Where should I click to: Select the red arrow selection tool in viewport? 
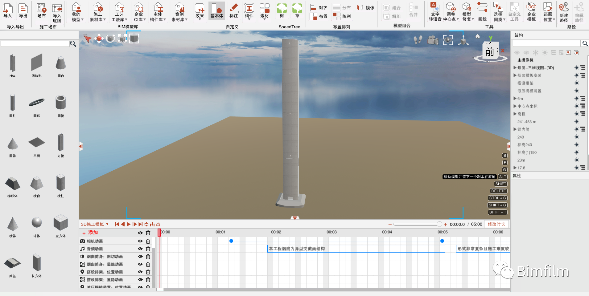coord(87,39)
